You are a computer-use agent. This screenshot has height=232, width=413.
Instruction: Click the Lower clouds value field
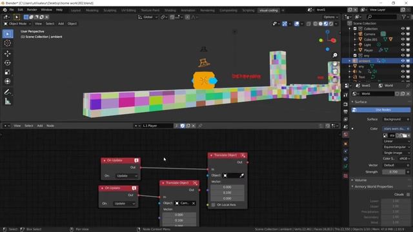point(396,201)
